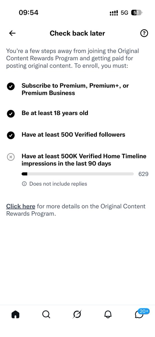Tap checkmark next to 500 Verified followers

pos(11,135)
